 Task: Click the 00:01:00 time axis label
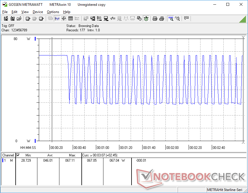pos(103,148)
